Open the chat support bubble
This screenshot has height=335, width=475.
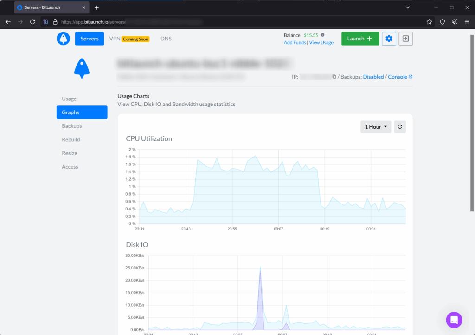(x=454, y=320)
